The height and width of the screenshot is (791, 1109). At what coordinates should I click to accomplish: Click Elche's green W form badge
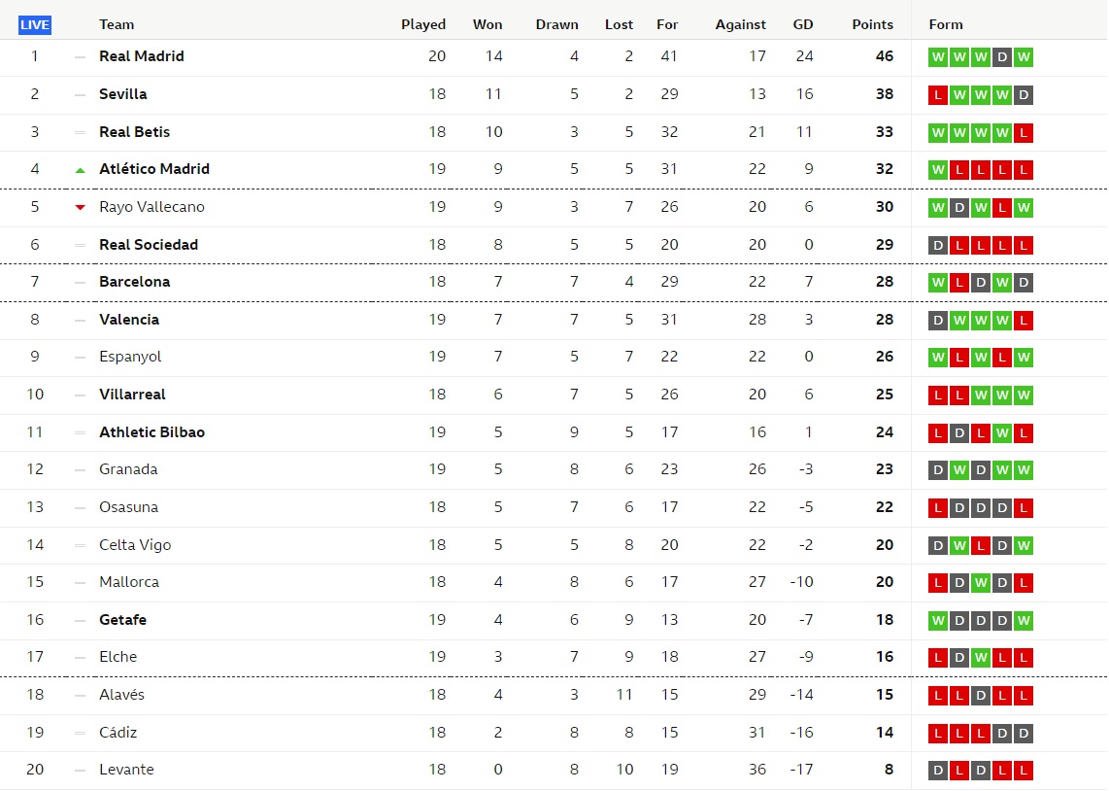(x=980, y=657)
